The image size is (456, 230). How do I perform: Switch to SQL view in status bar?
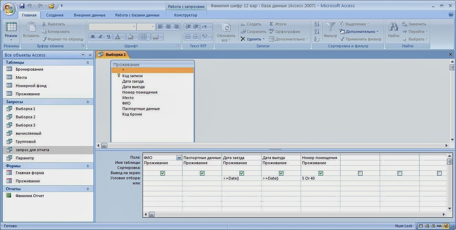(x=439, y=226)
